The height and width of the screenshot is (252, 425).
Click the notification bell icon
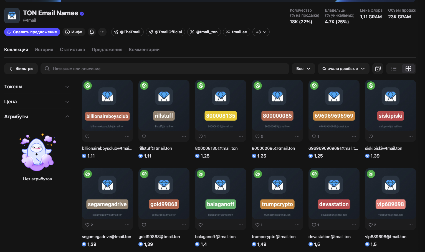point(92,32)
